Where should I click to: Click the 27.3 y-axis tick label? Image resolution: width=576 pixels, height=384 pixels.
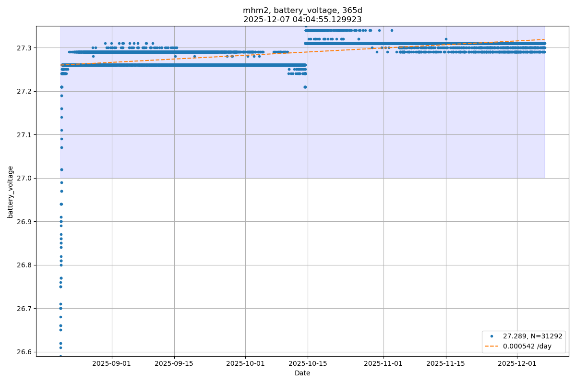click(25, 48)
